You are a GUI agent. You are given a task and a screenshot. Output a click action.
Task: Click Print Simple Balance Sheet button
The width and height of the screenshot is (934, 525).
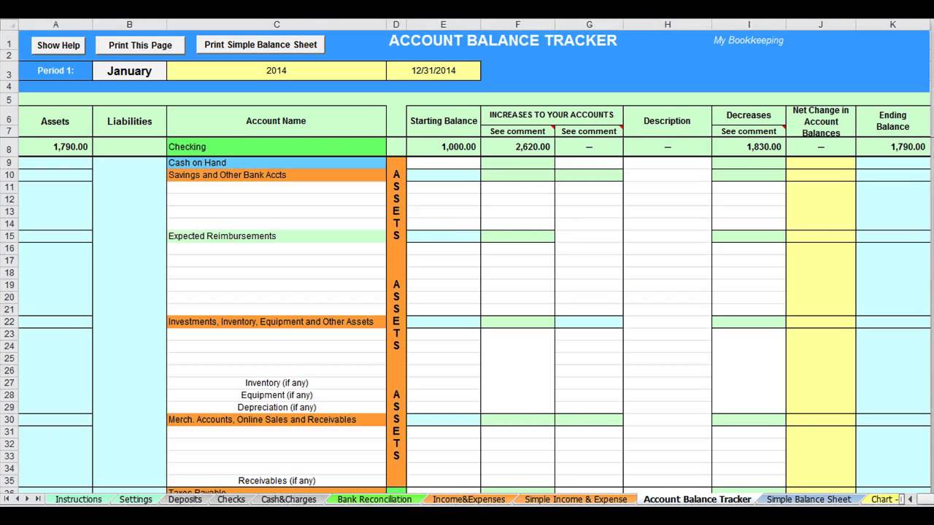pos(260,44)
